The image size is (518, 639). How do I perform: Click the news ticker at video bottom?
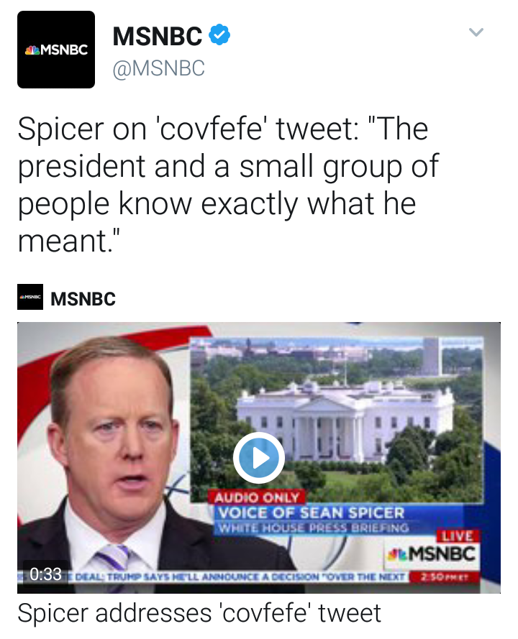tap(237, 576)
